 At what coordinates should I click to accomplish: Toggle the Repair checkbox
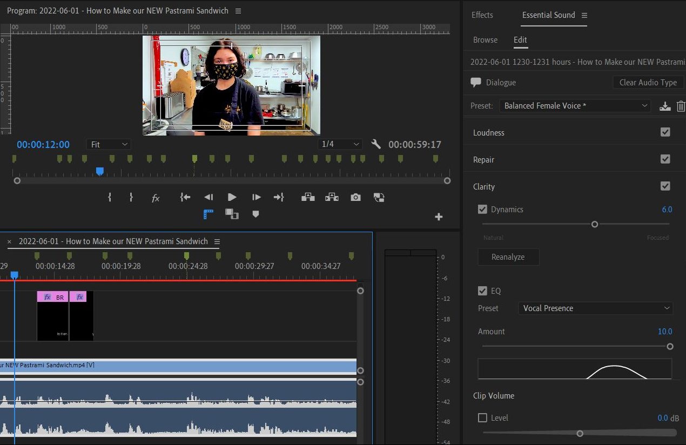(665, 159)
